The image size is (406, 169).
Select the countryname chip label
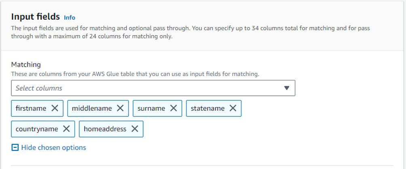pyautogui.click(x=37, y=129)
